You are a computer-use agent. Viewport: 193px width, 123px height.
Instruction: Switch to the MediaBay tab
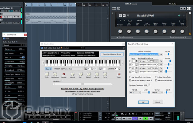click(172, 4)
